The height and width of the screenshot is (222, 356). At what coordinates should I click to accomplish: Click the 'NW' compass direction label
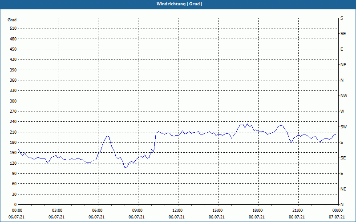[x=344, y=96]
